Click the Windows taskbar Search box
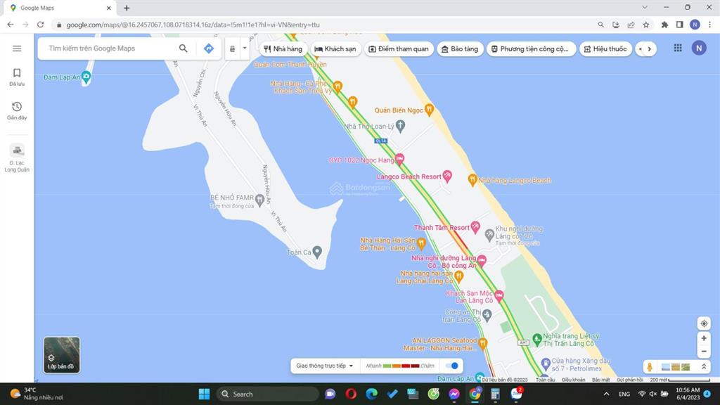 tap(267, 394)
